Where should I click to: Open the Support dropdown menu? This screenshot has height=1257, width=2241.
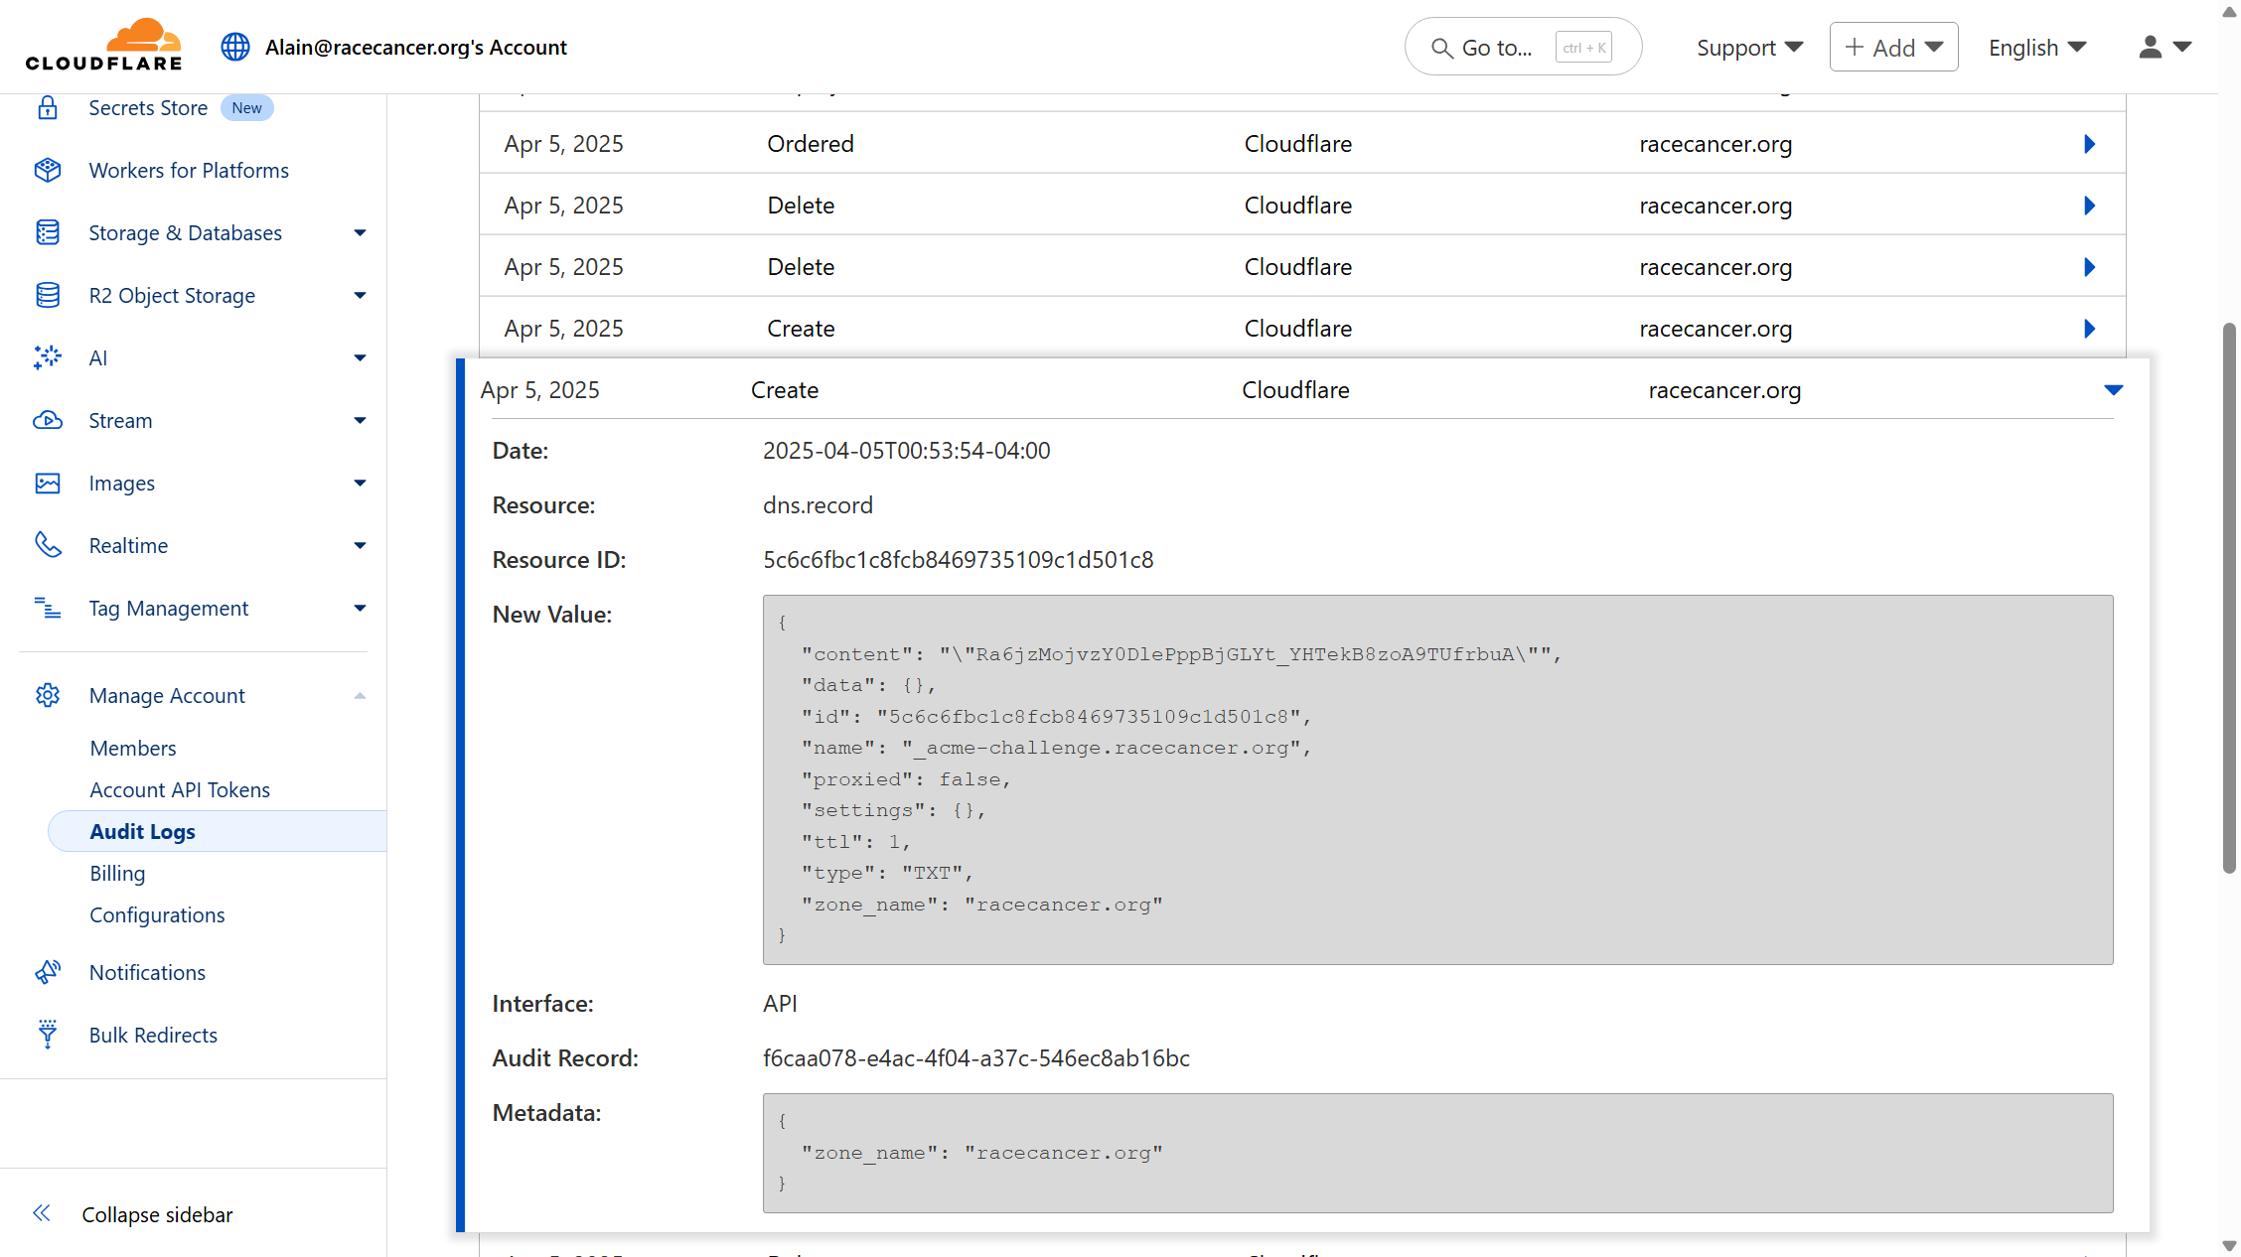[1748, 48]
